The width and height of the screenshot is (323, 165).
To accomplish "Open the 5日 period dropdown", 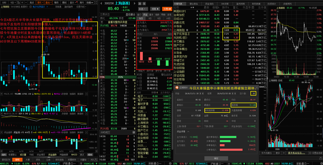I will [13, 3].
